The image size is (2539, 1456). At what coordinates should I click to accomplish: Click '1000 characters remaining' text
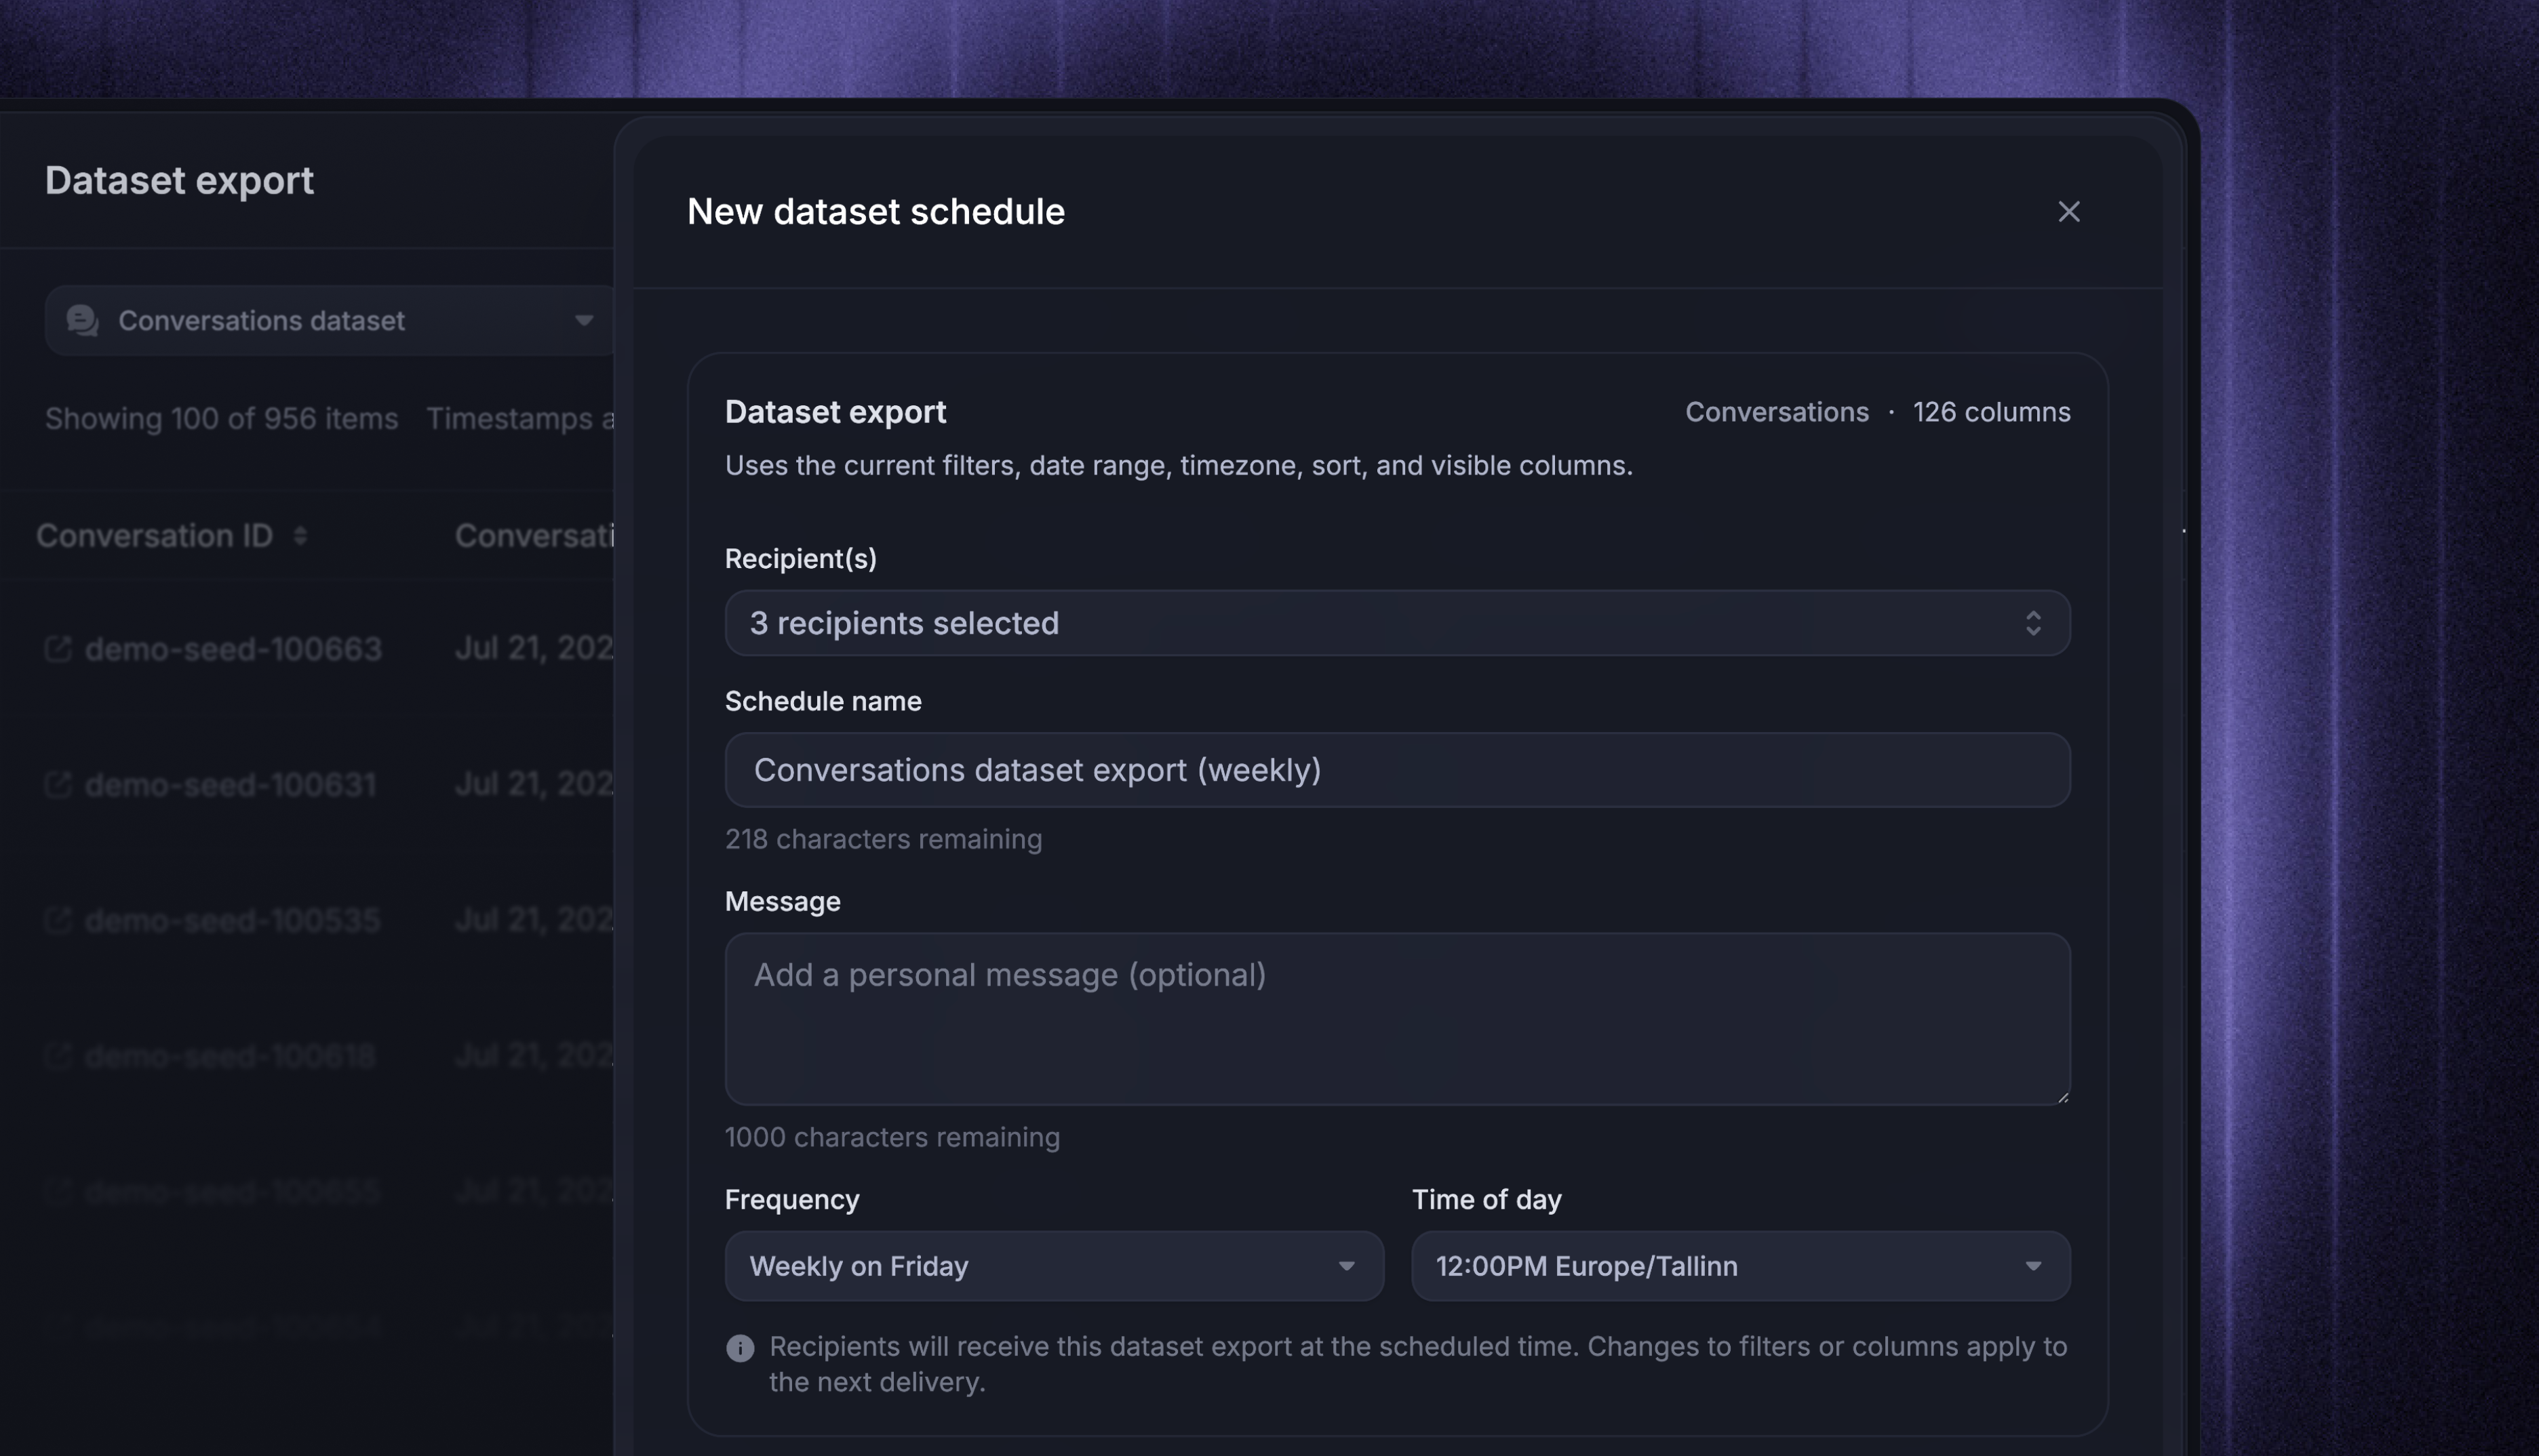click(892, 1137)
